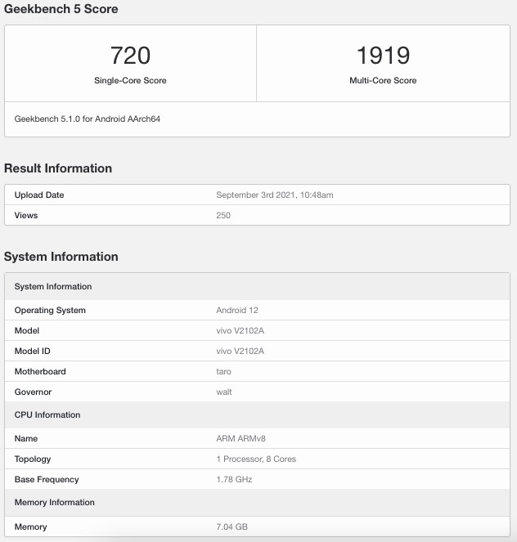This screenshot has height=542, width=517.
Task: Click the Result Information heading
Action: 58,168
